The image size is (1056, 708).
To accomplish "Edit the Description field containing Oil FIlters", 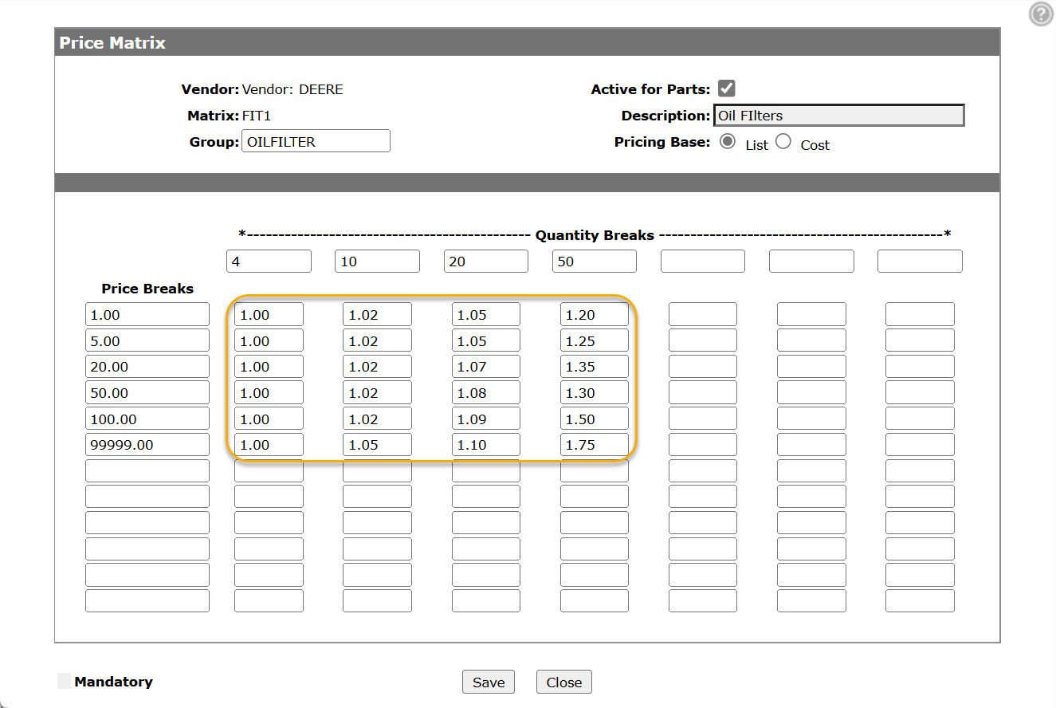I will point(838,116).
